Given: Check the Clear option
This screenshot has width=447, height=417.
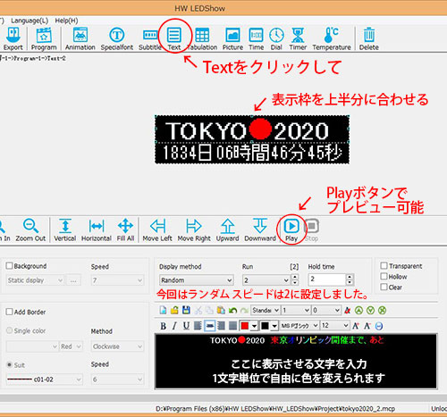Looking at the screenshot, I should [384, 287].
